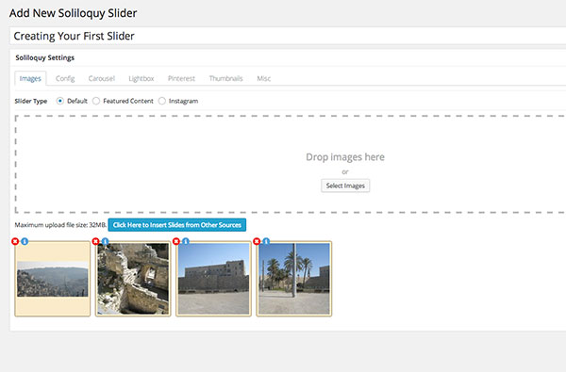Open info for the fortress wall slide
The height and width of the screenshot is (372, 566).
[186, 241]
